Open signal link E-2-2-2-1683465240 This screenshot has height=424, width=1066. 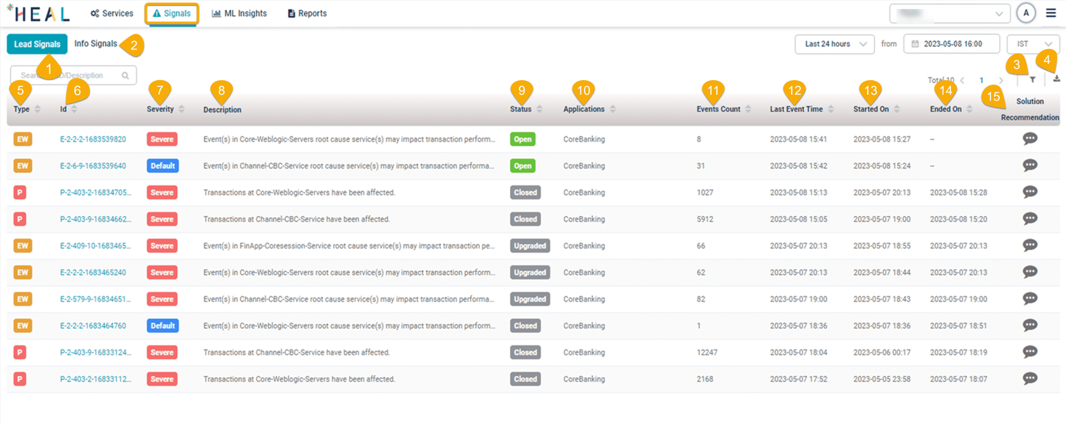[x=93, y=272]
